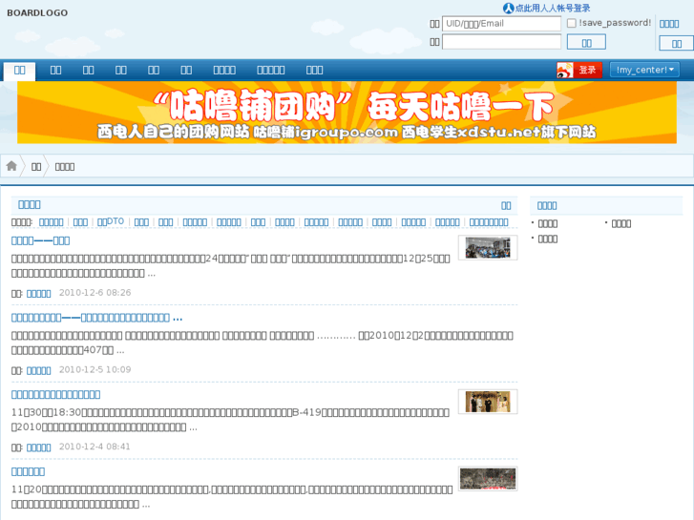Open the article title above the 11月30 summary
Viewport: 694px width, 520px height.
(55, 394)
